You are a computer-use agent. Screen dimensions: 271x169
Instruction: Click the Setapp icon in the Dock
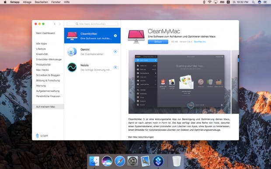click(158, 161)
